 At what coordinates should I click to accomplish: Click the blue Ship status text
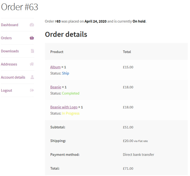[x=66, y=73]
